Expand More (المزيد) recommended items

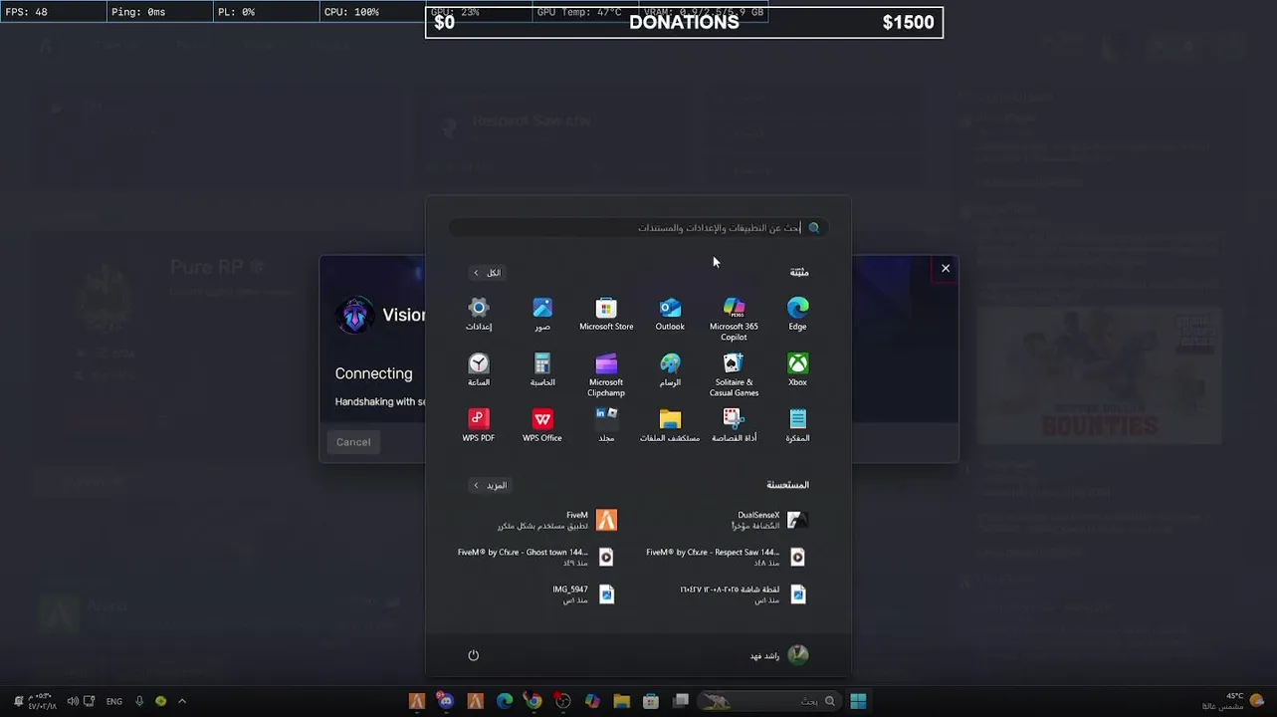tap(490, 485)
